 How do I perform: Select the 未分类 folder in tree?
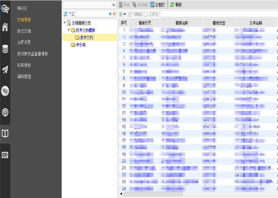81,45
